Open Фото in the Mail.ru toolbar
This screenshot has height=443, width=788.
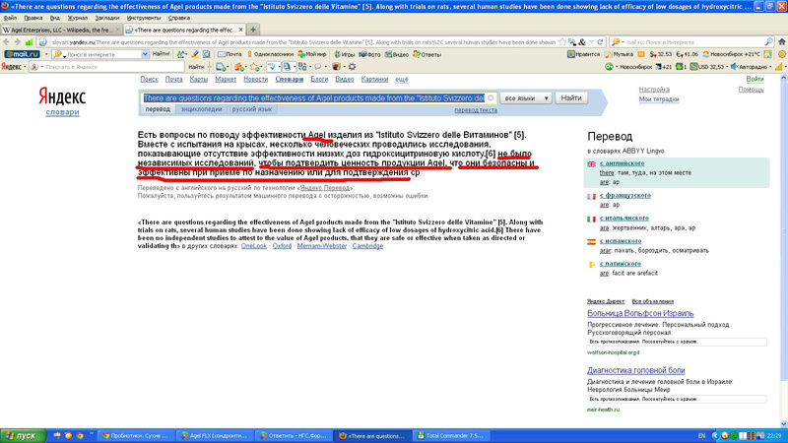[x=370, y=54]
